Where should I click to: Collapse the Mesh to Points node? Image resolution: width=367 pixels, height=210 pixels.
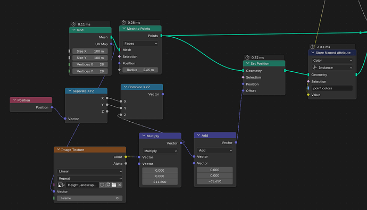point(124,28)
